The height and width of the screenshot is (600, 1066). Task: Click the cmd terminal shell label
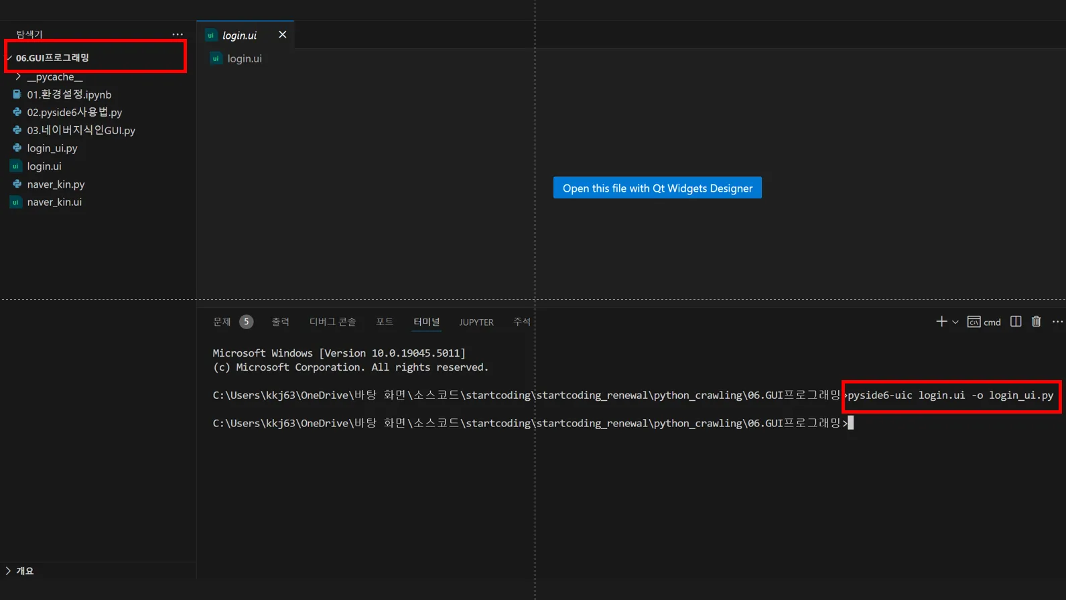[x=984, y=322]
